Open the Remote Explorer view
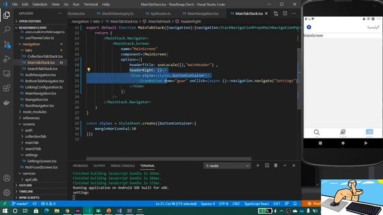 pyautogui.click(x=7, y=73)
